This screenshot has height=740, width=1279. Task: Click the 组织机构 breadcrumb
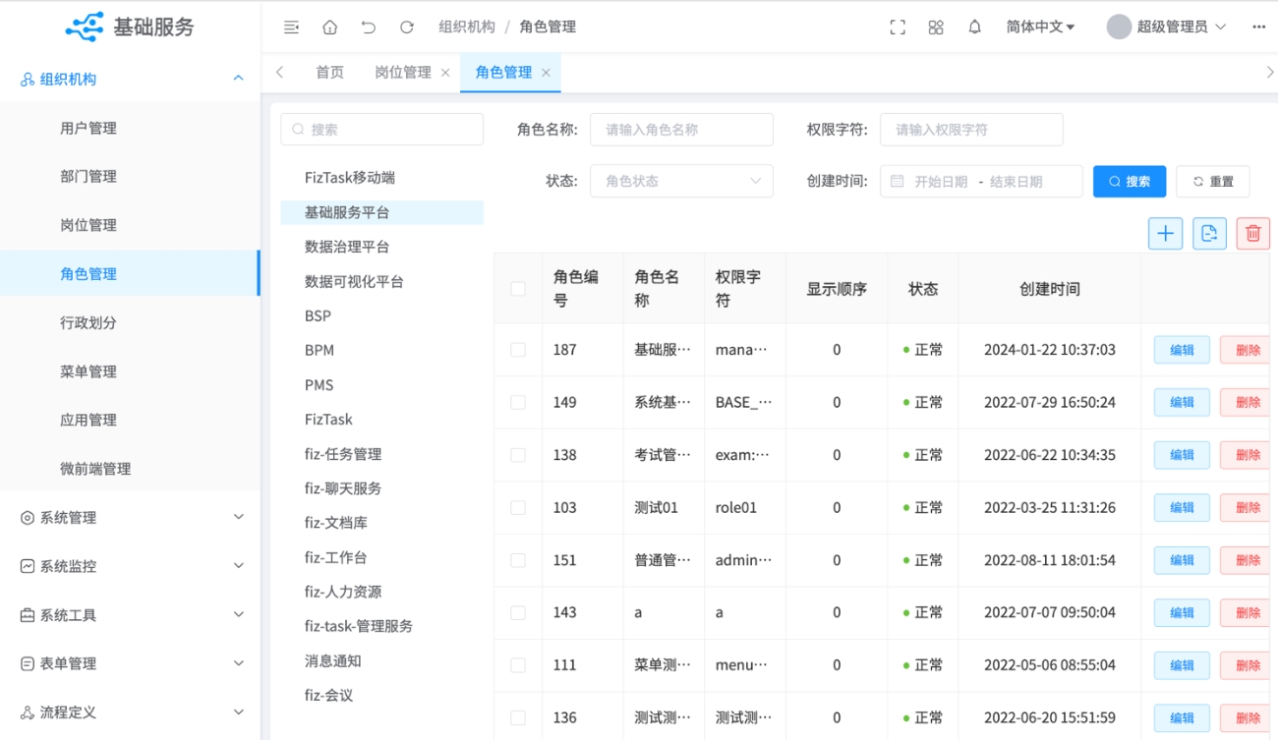pyautogui.click(x=467, y=28)
